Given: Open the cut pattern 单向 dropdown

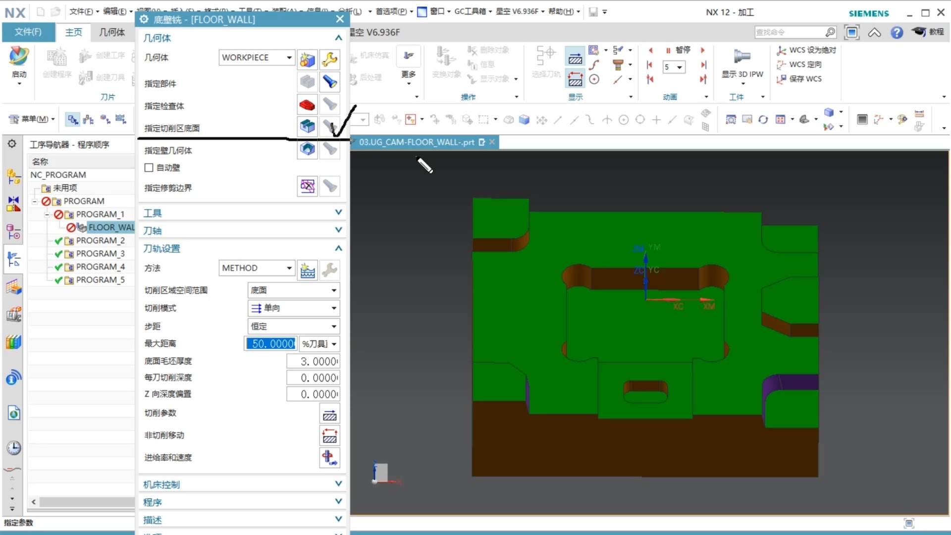Looking at the screenshot, I should (333, 308).
